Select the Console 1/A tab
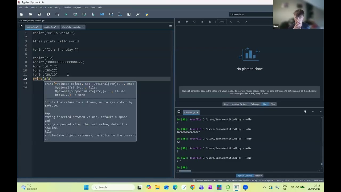 (x=190, y=113)
